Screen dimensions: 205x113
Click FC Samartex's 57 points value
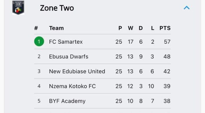tap(167, 42)
